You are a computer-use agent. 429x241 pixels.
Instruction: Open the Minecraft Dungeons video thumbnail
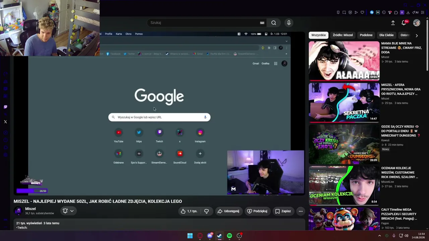[344, 144]
